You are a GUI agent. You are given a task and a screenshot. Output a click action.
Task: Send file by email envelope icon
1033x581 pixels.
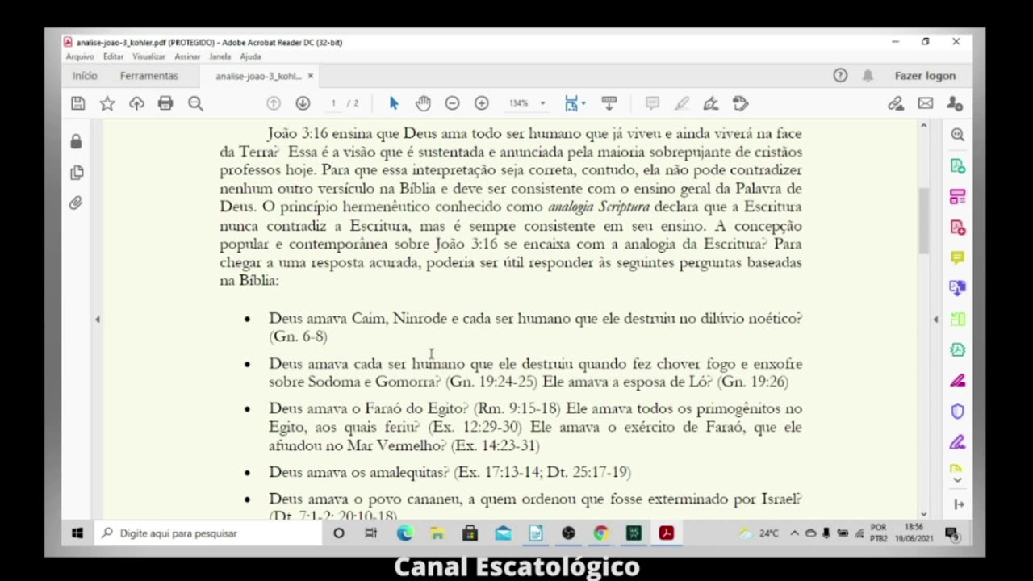coord(926,103)
